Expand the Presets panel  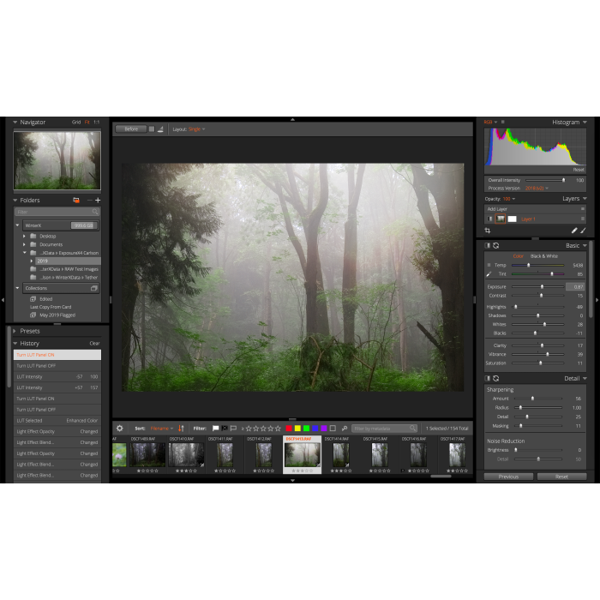pyautogui.click(x=15, y=331)
